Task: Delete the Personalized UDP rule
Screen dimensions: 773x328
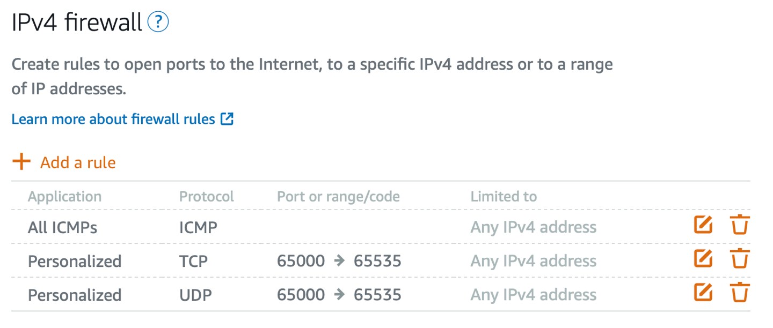Action: [740, 293]
